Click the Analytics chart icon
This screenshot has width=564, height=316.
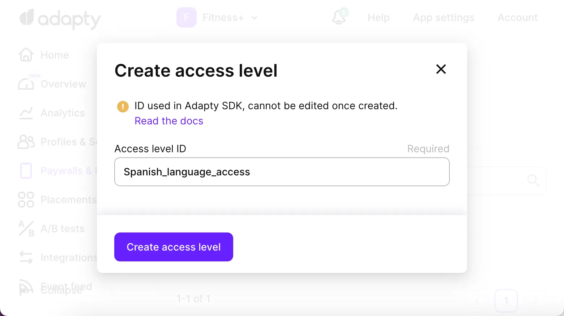pos(26,113)
